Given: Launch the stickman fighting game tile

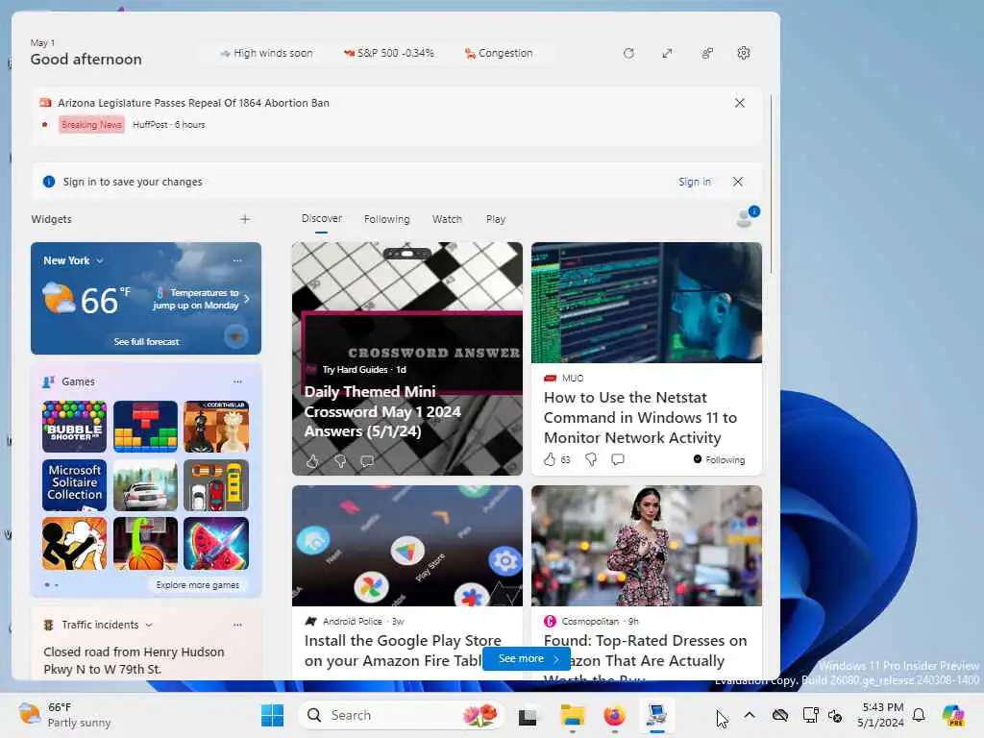Looking at the screenshot, I should 74,544.
